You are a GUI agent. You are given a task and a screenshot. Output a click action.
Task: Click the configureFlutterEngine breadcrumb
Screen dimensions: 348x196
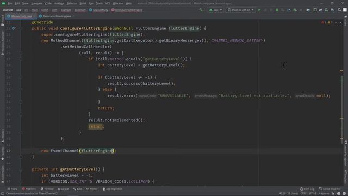[127, 10]
